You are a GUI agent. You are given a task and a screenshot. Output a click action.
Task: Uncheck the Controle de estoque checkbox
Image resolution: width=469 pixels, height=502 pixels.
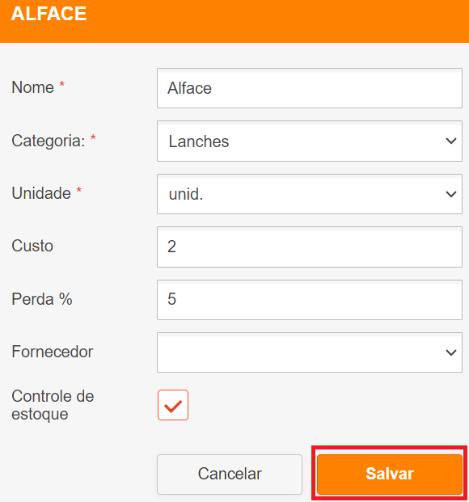pyautogui.click(x=173, y=405)
